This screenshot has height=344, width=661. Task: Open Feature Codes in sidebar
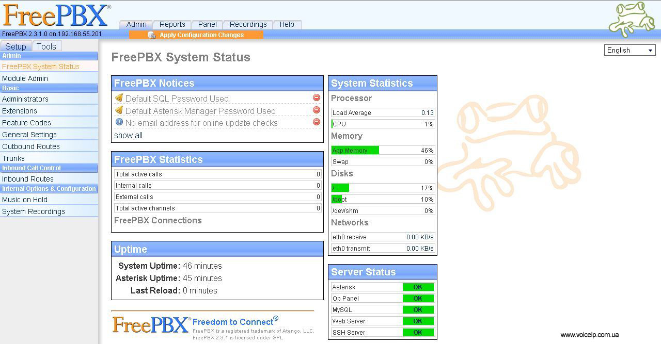click(49, 123)
